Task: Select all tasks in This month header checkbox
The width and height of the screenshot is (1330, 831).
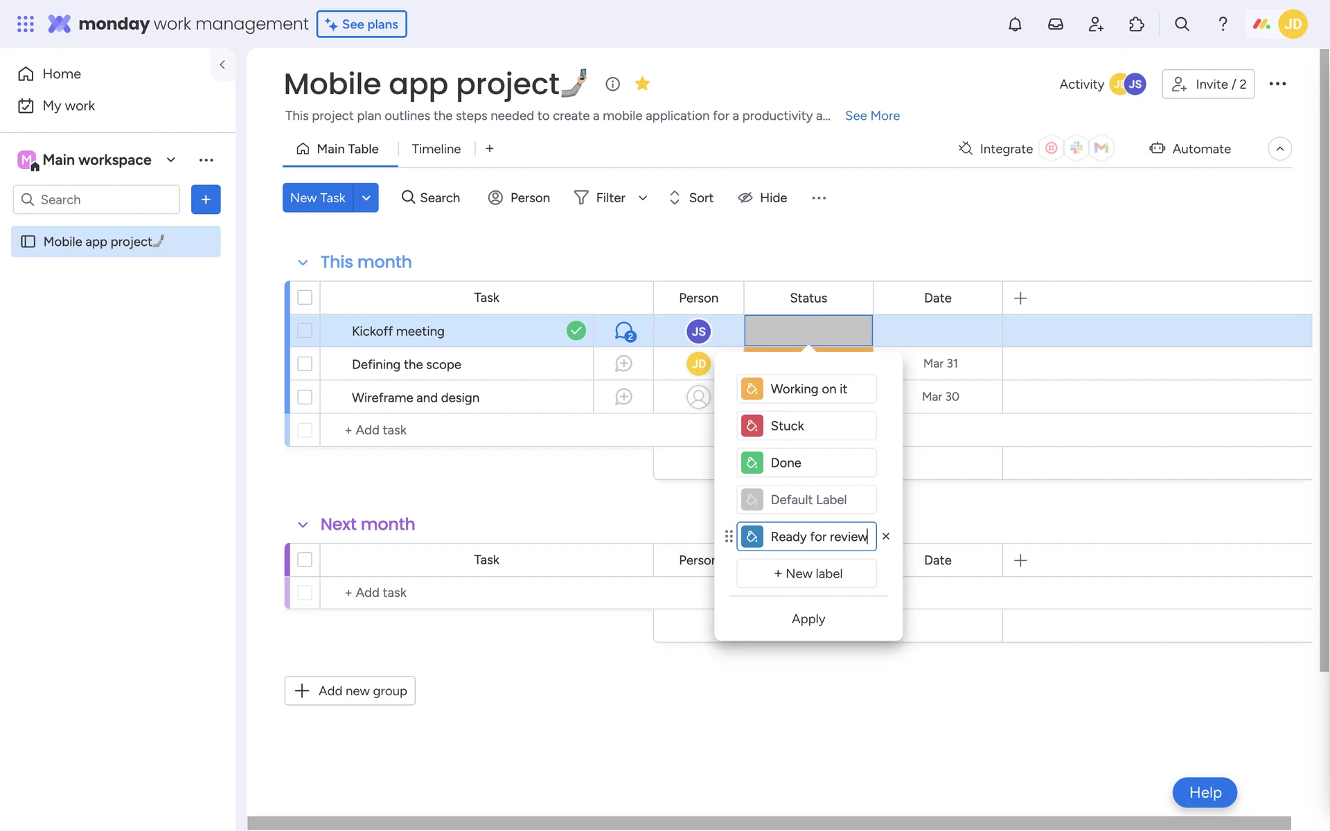Action: coord(305,298)
